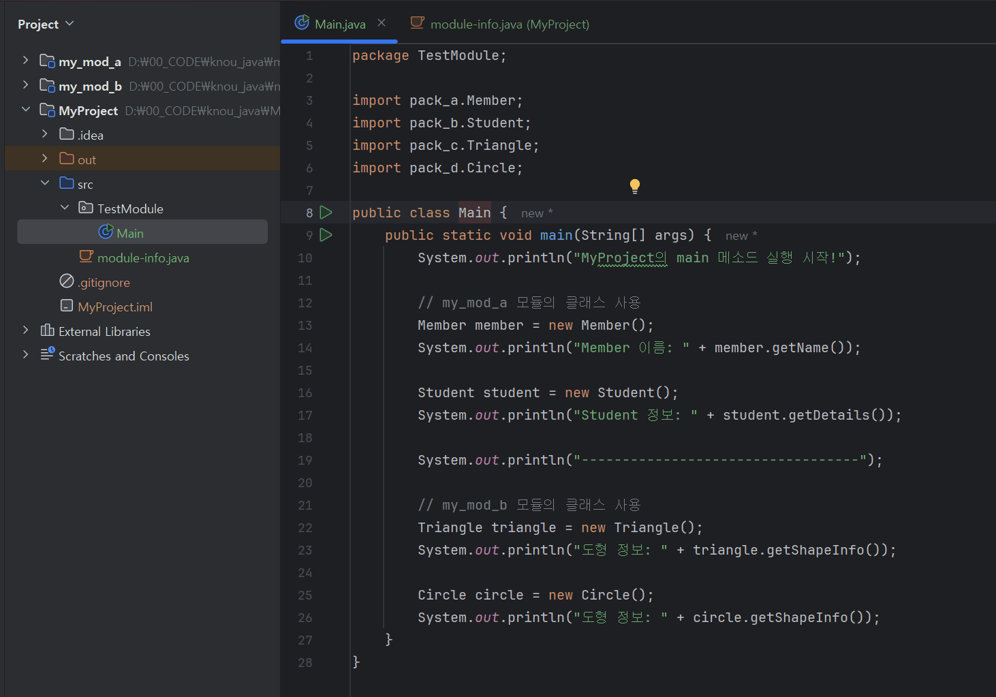Click the External Libraries icon

(x=47, y=330)
